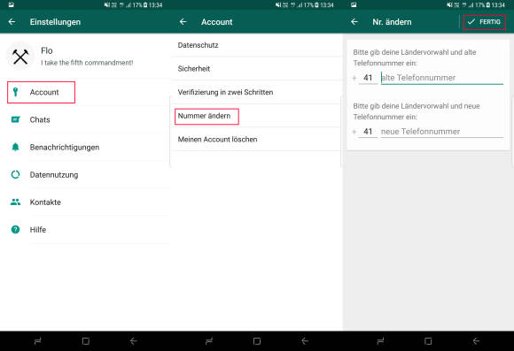Viewport: 514px width, 351px height.
Task: Tap the FERTIG button
Action: pyautogui.click(x=485, y=22)
